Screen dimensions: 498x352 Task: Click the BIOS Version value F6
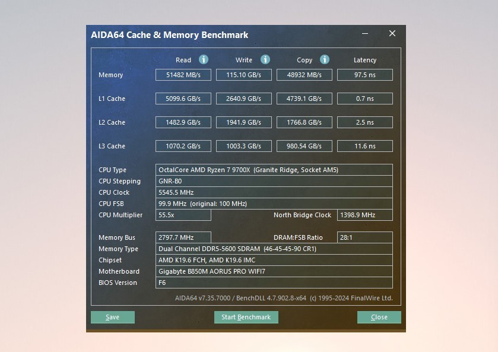(274, 283)
